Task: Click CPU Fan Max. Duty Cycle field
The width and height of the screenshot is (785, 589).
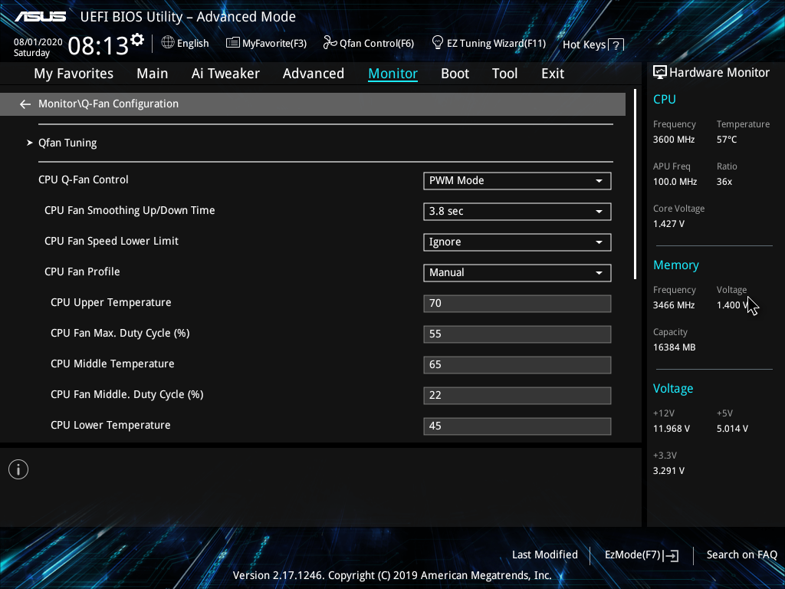Action: 517,334
